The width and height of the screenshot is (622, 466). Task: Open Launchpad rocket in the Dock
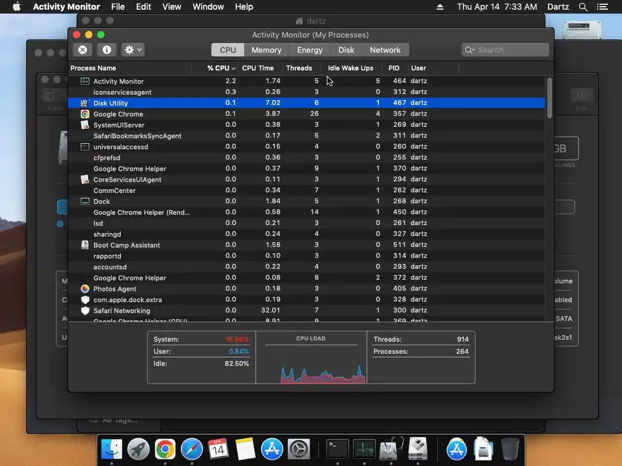(x=138, y=449)
